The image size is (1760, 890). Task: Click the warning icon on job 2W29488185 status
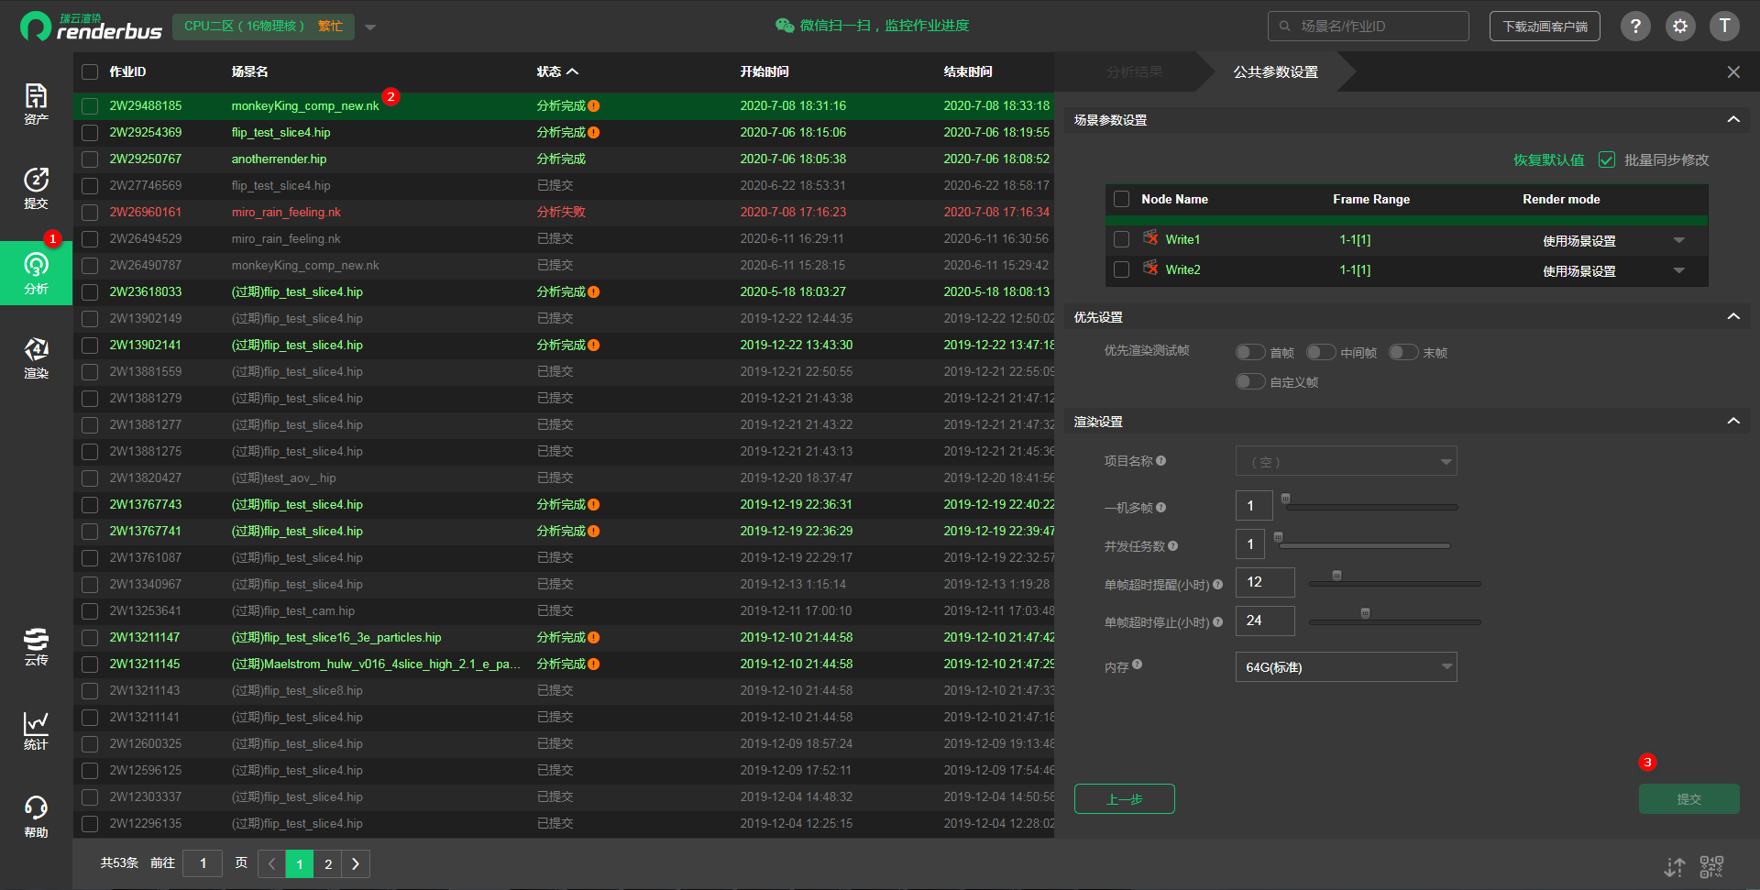(x=594, y=106)
